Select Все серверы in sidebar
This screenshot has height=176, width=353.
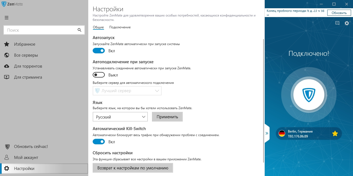point(26,55)
